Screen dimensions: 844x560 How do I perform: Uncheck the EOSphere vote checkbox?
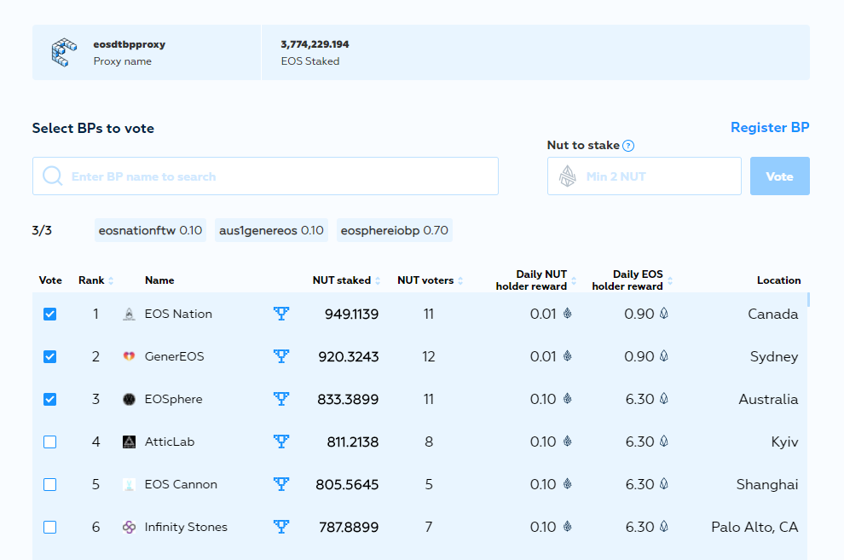coord(49,399)
